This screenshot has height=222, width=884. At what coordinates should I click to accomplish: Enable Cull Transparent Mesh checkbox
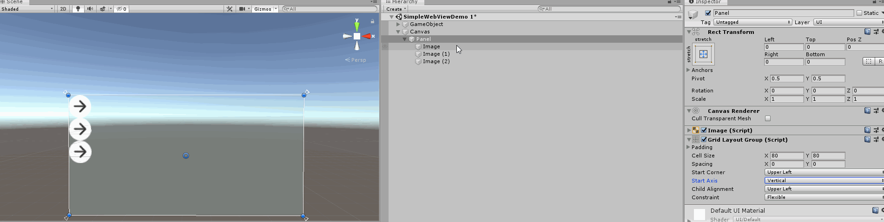(768, 118)
